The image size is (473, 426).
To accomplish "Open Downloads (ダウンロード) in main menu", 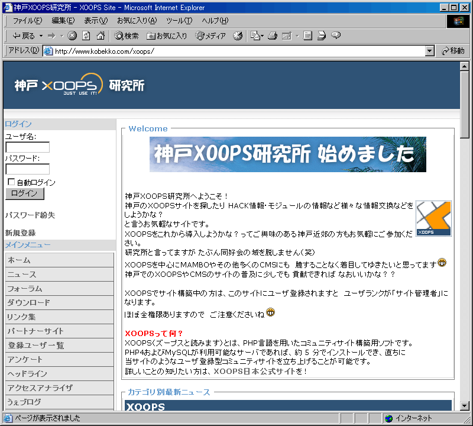I will pos(60,302).
